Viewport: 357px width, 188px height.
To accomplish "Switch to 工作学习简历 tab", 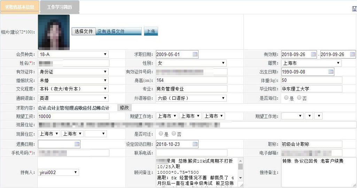I will 60,7.
